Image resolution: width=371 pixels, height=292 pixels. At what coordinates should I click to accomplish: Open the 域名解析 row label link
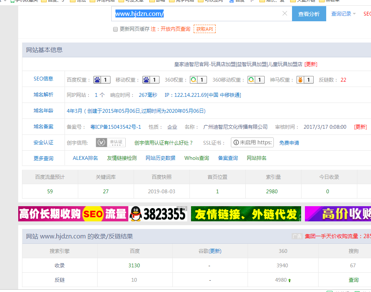click(x=43, y=95)
